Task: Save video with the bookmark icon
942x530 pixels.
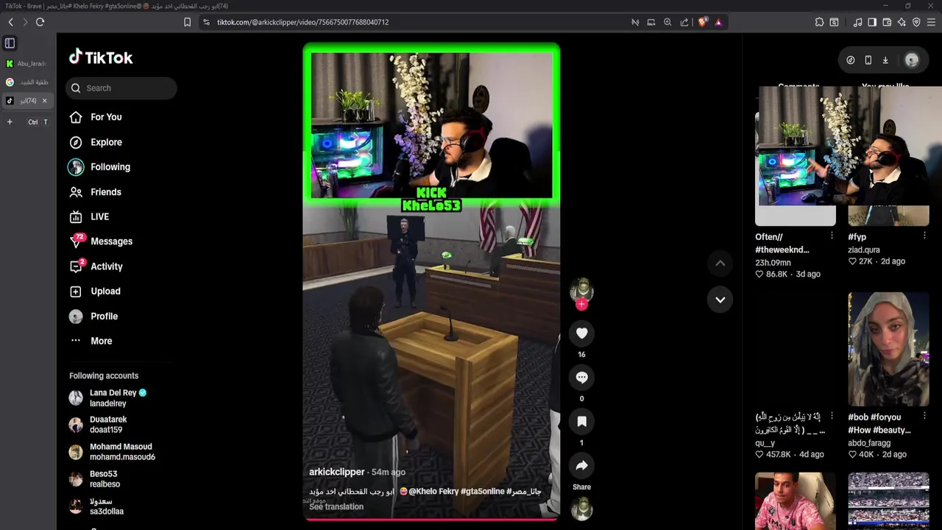Action: 581,422
